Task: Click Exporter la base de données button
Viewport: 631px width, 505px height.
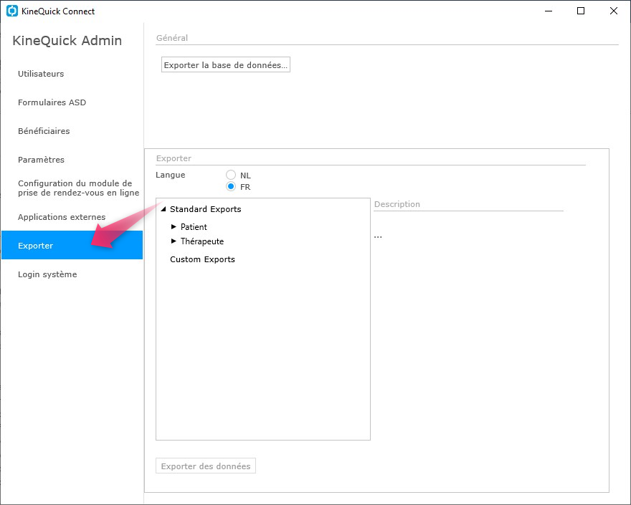Action: pos(226,64)
